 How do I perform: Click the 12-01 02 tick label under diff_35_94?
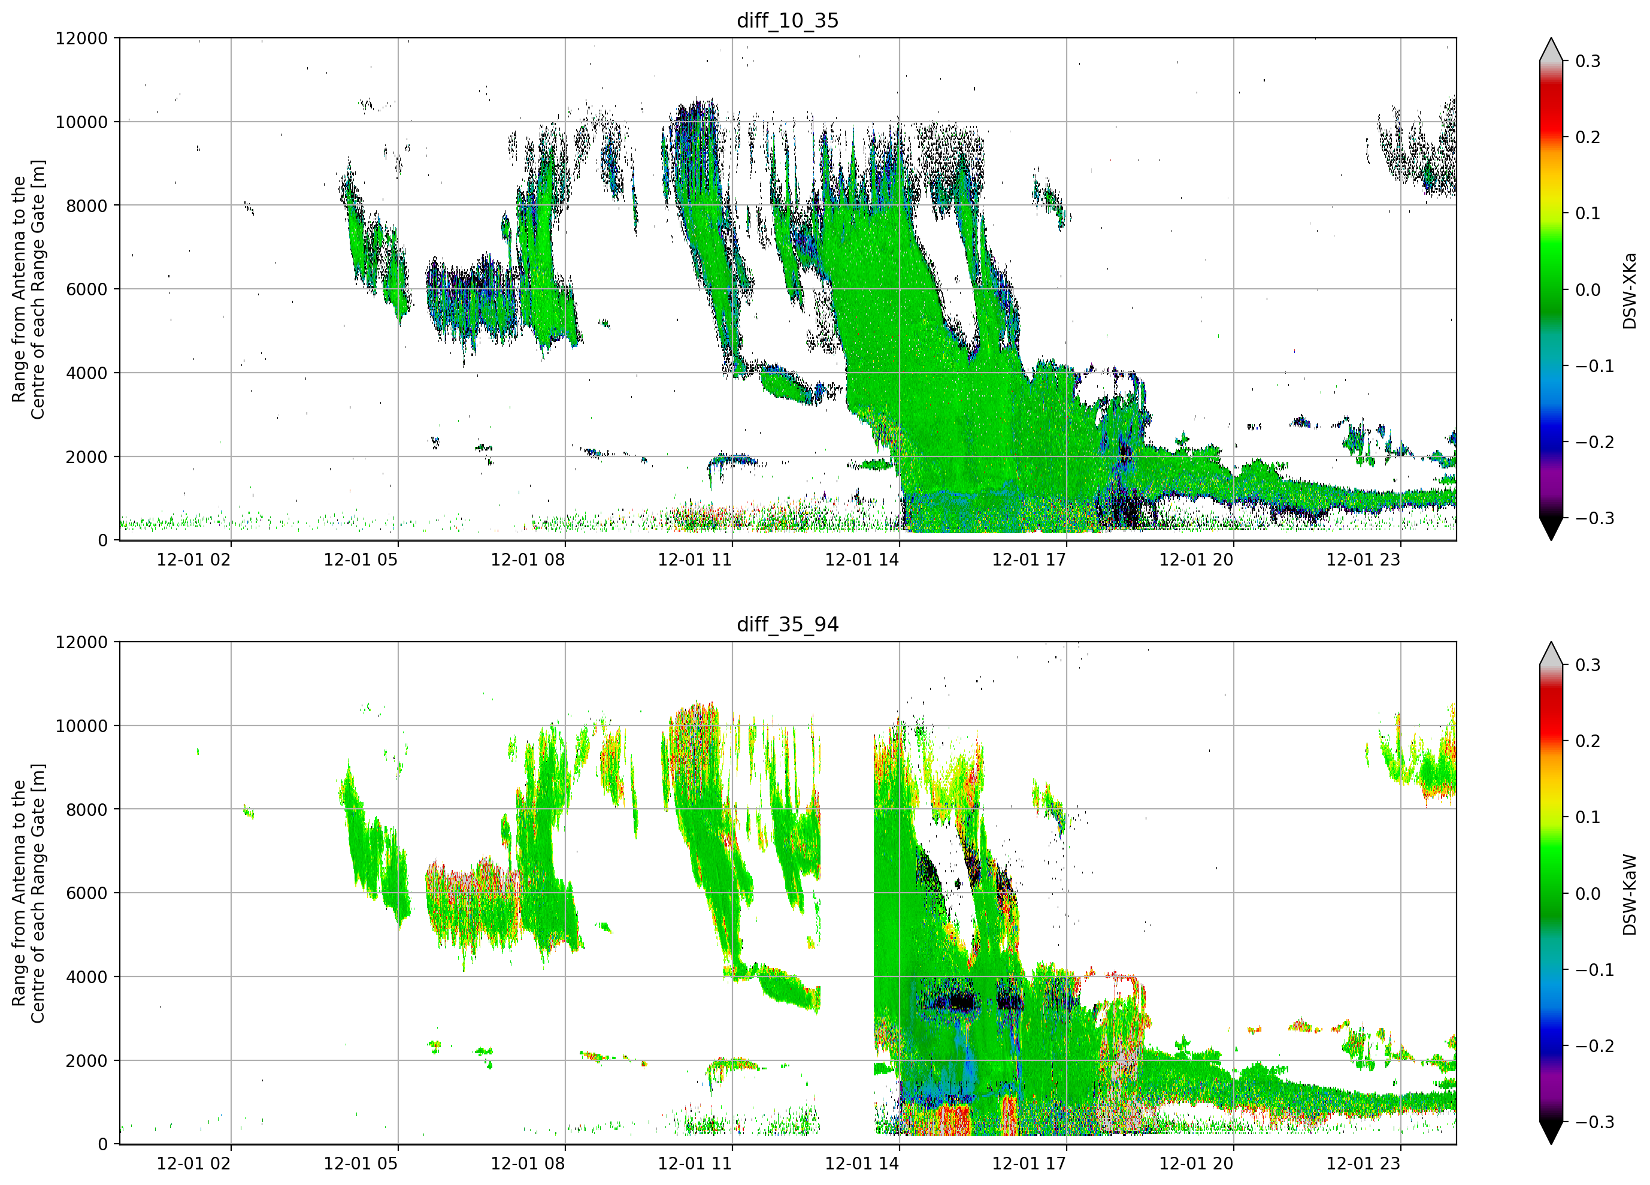click(x=193, y=1163)
